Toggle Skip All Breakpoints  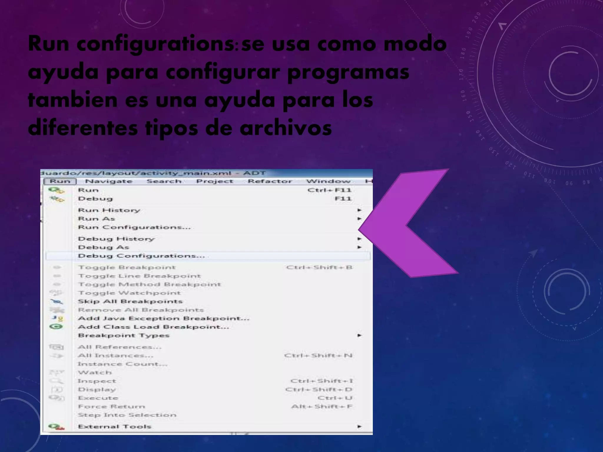(208, 301)
